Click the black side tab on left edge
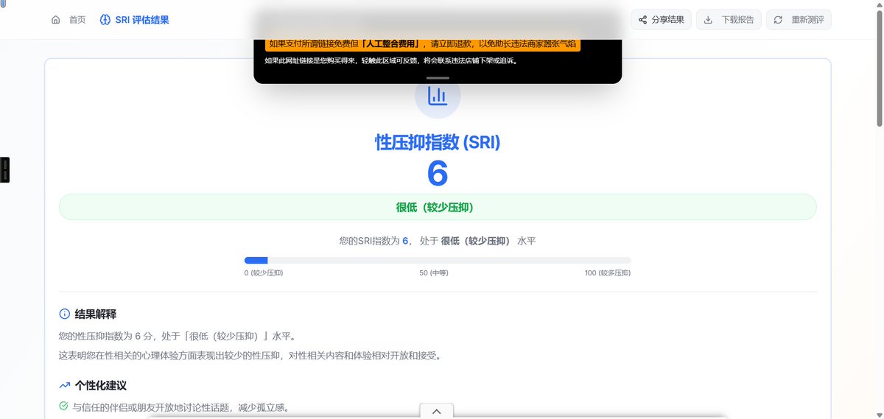The width and height of the screenshot is (884, 419). click(x=4, y=170)
